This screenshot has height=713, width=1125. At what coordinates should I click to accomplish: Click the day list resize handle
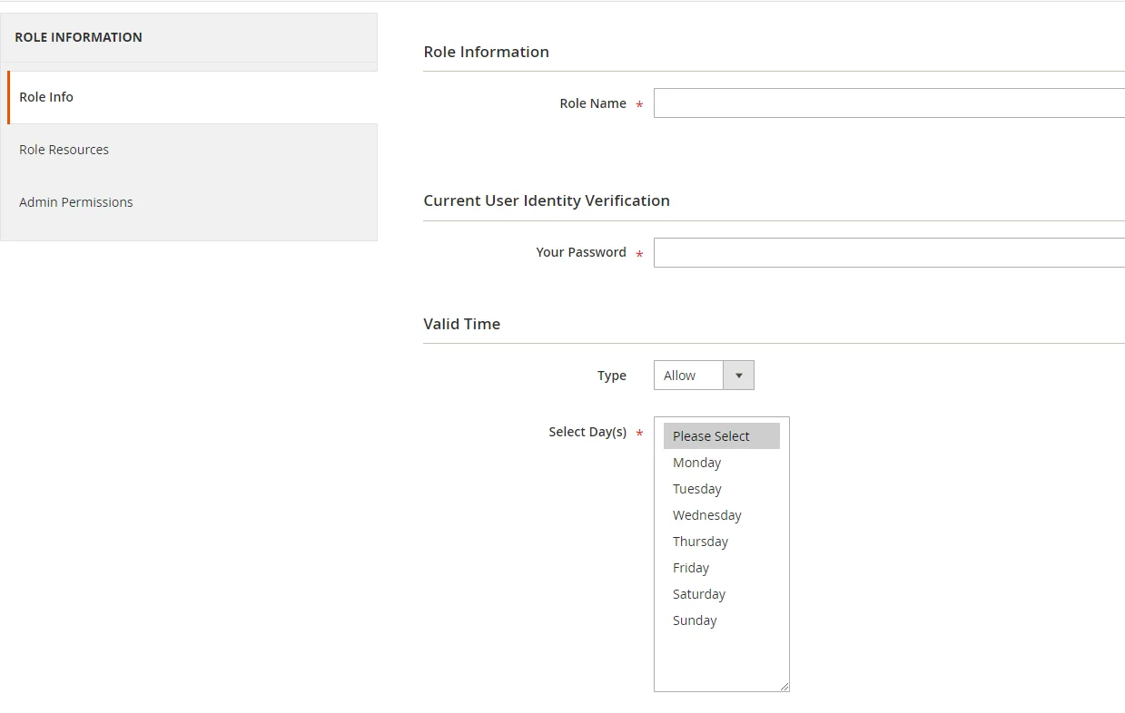point(785,687)
